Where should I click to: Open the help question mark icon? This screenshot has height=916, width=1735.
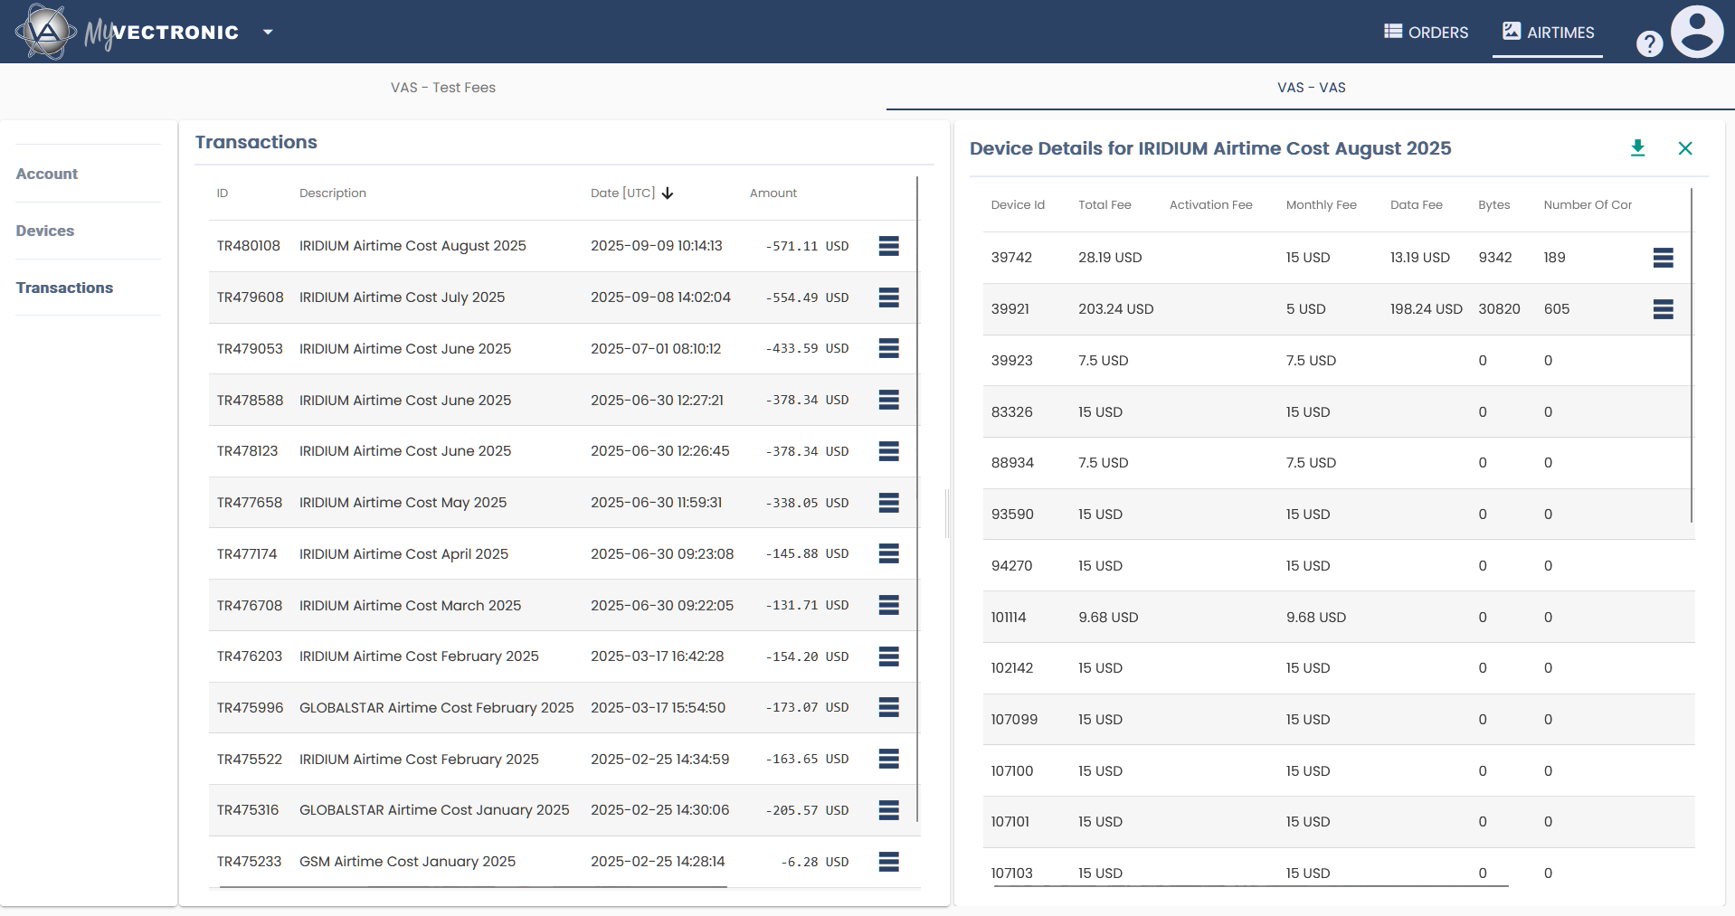pyautogui.click(x=1649, y=43)
